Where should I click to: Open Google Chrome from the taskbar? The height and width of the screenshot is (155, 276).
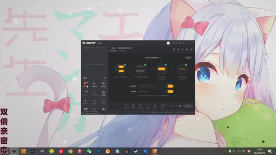point(70,151)
